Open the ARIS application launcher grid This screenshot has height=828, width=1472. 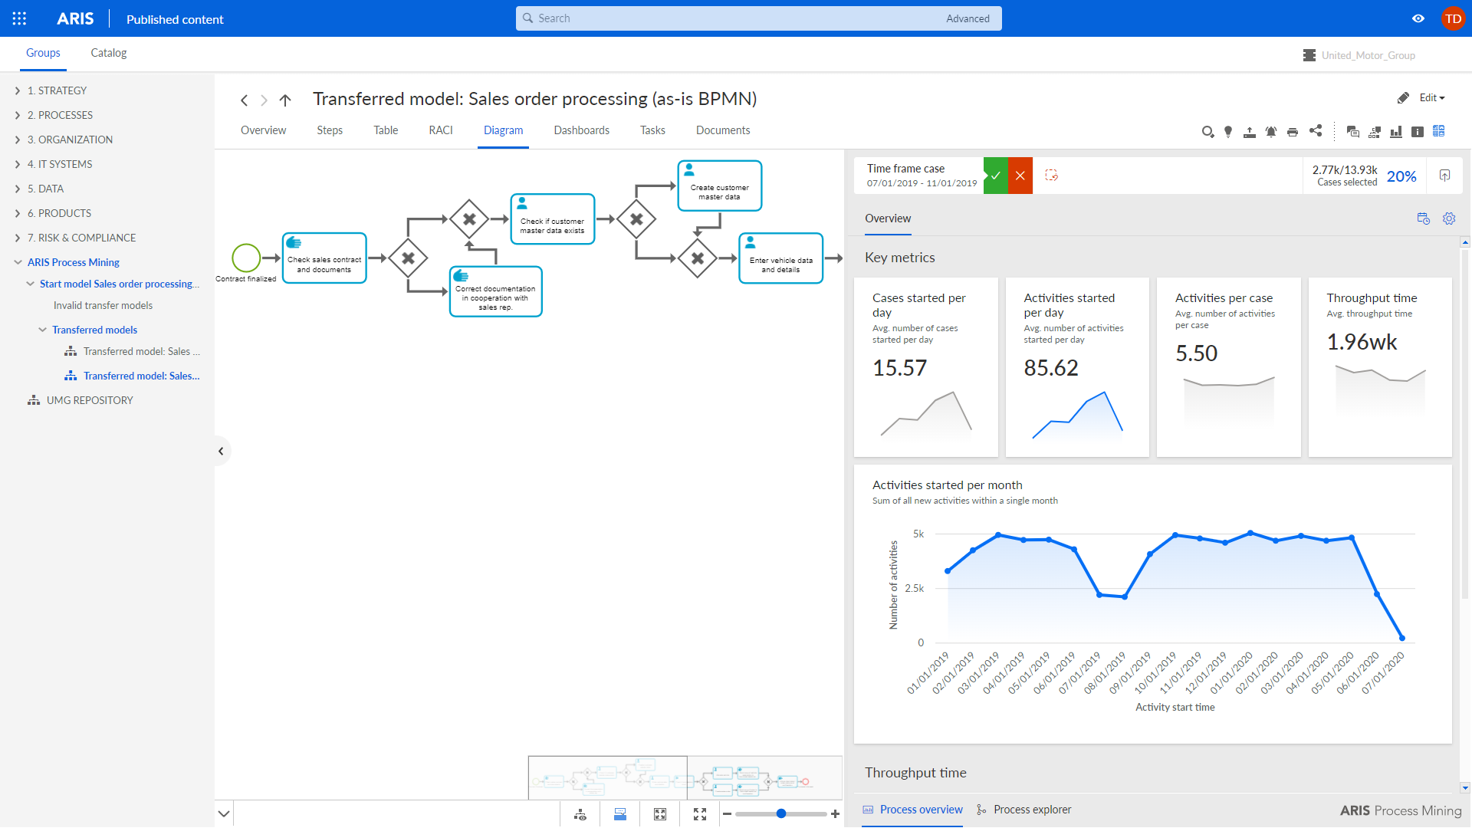point(19,18)
